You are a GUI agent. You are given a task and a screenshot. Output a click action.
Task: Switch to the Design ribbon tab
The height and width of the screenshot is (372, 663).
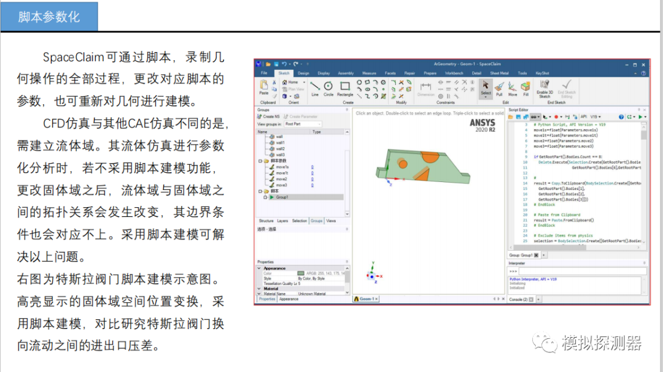[303, 73]
